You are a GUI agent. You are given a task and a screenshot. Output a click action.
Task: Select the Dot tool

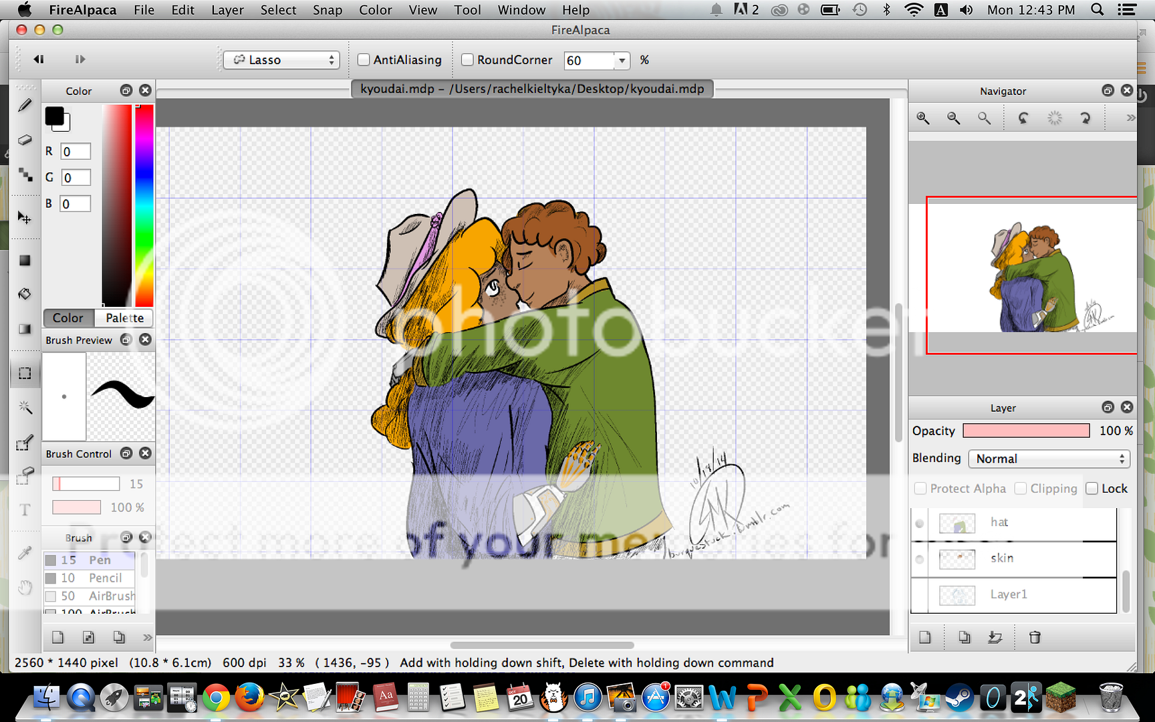coord(25,174)
